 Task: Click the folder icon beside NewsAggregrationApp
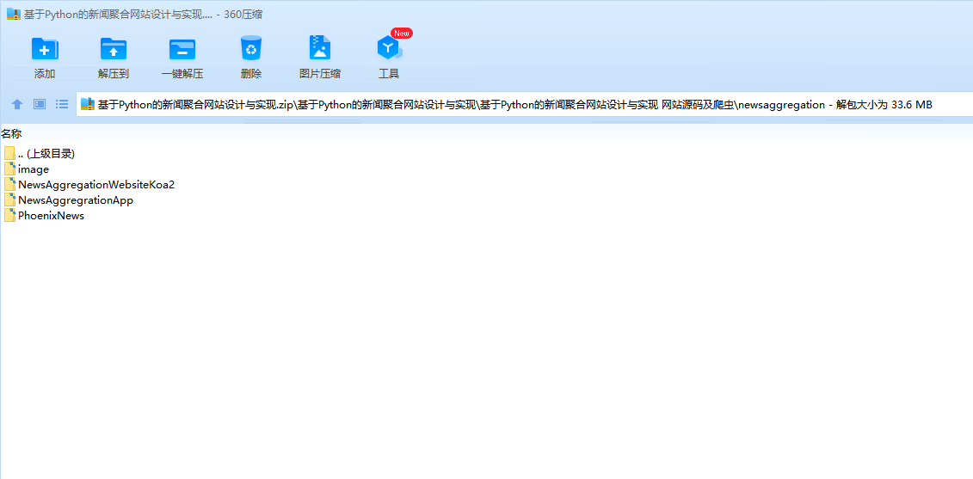tap(9, 200)
